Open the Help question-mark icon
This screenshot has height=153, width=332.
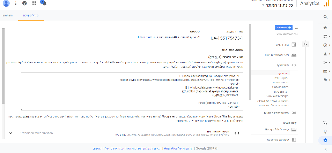tap(24, 3)
